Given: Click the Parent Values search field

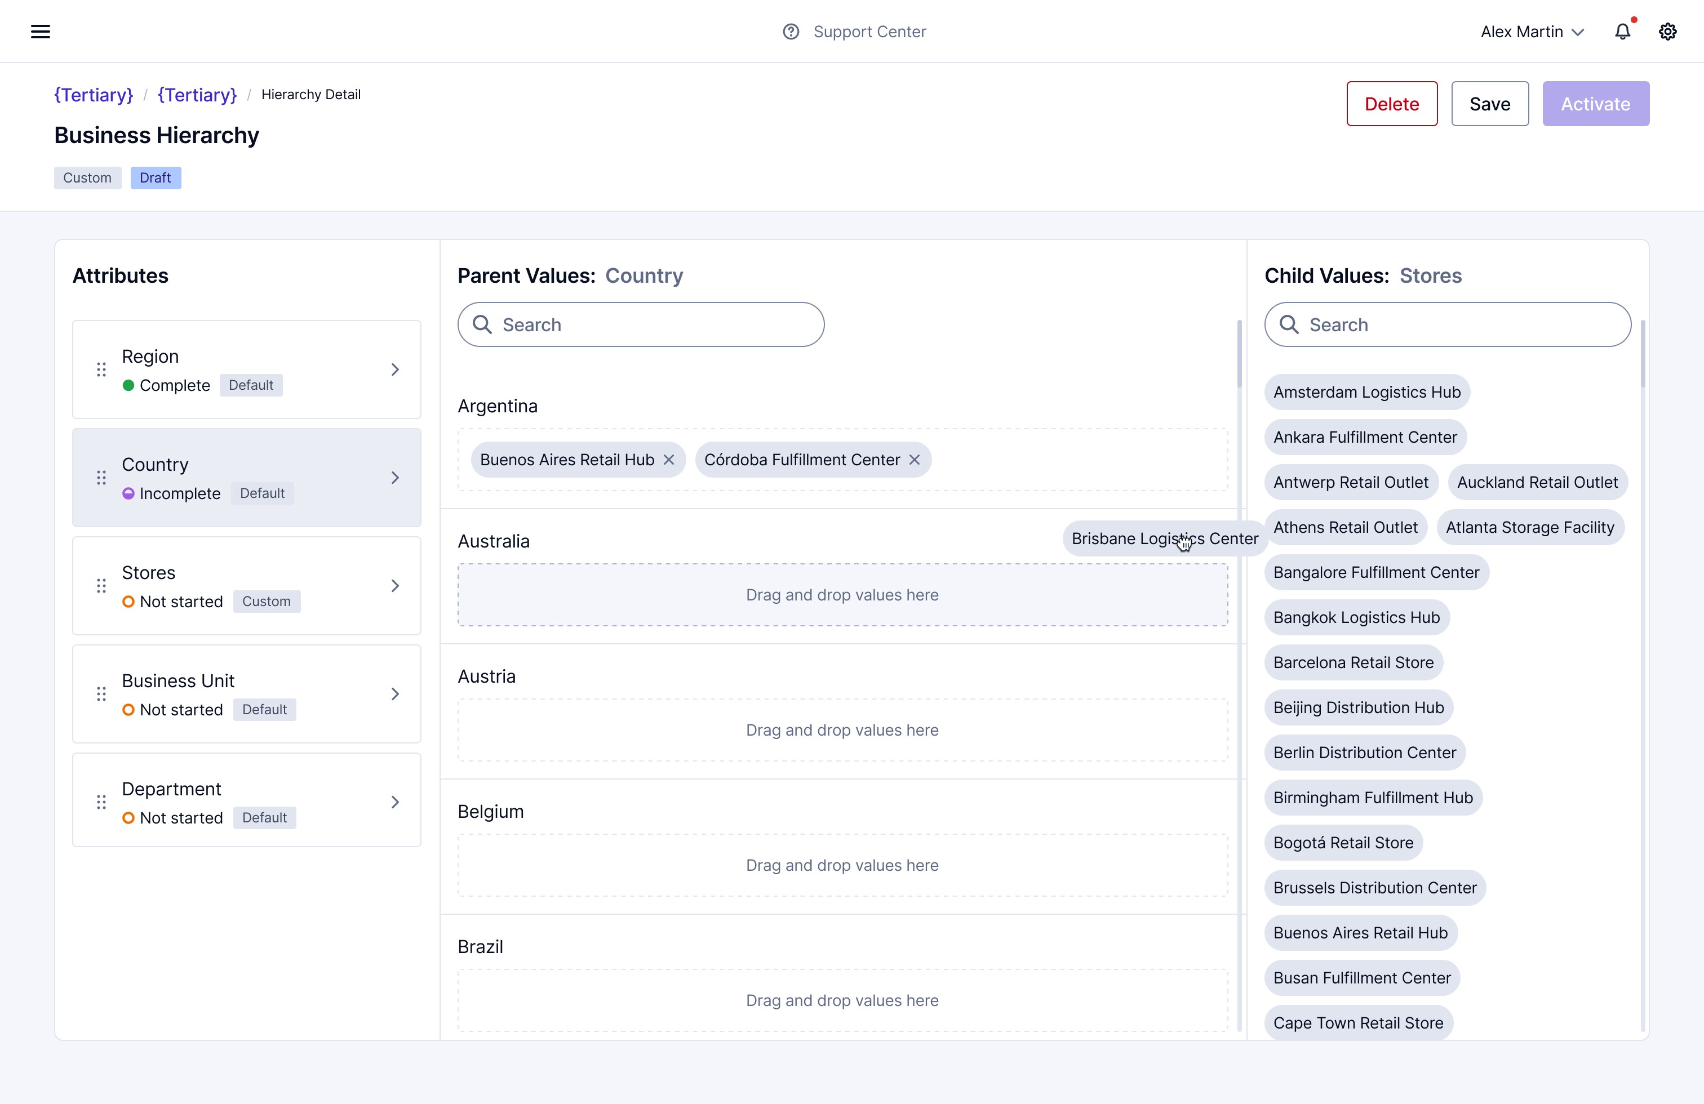Looking at the screenshot, I should [x=641, y=325].
